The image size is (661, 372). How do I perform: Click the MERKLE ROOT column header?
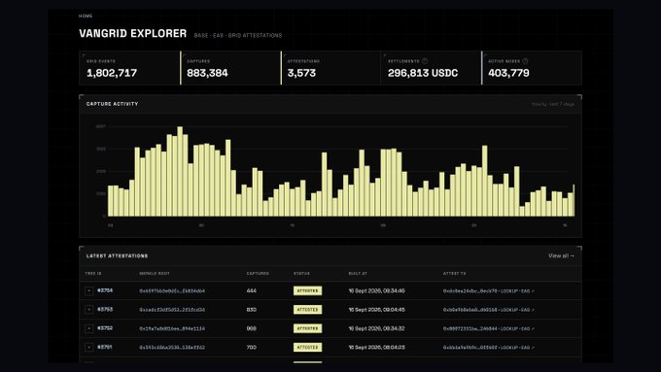pyautogui.click(x=155, y=274)
